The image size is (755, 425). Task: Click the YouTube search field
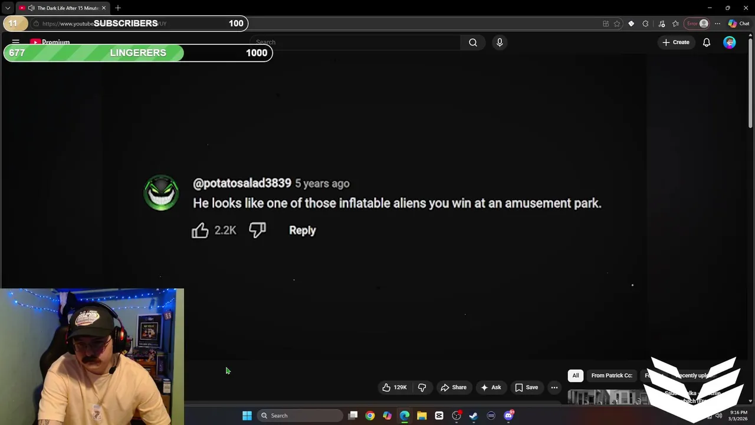pos(355,42)
